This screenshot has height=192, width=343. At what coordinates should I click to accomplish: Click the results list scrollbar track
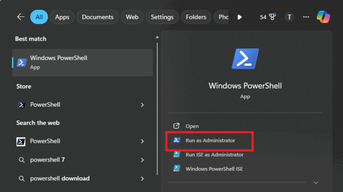click(x=157, y=109)
